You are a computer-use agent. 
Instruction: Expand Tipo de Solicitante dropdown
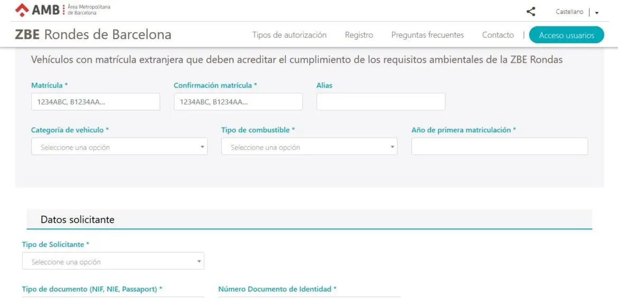pyautogui.click(x=113, y=261)
